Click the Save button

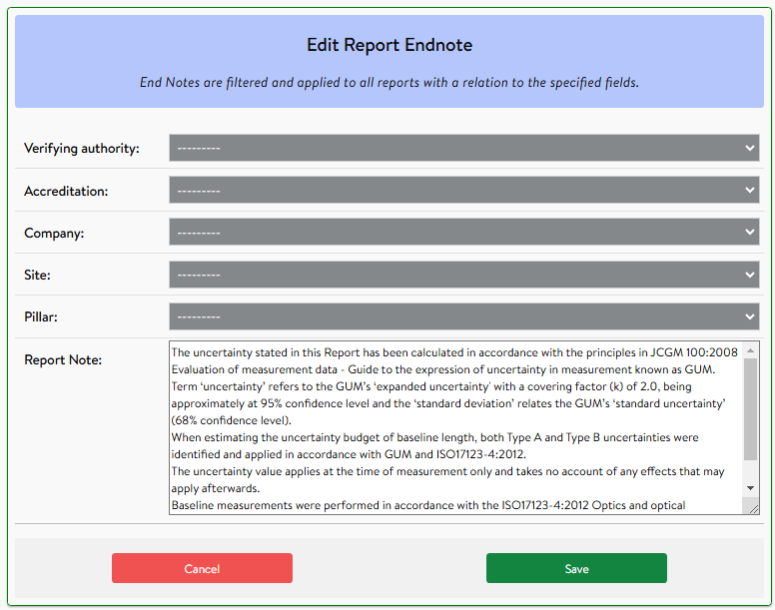click(576, 569)
